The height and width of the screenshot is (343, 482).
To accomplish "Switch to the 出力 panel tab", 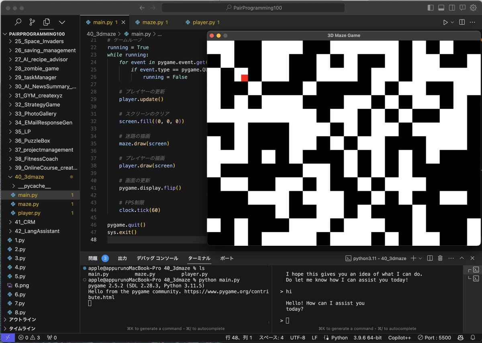I will click(x=122, y=258).
